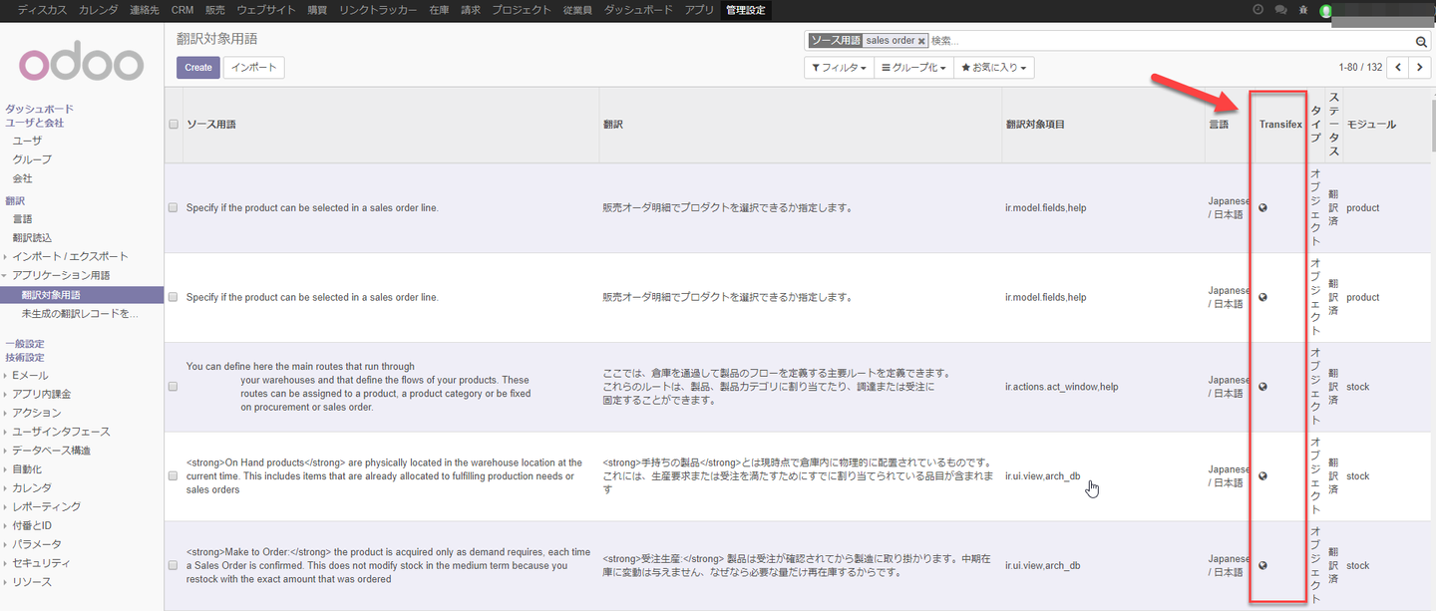Open the プロジェクト top menu

pyautogui.click(x=521, y=10)
